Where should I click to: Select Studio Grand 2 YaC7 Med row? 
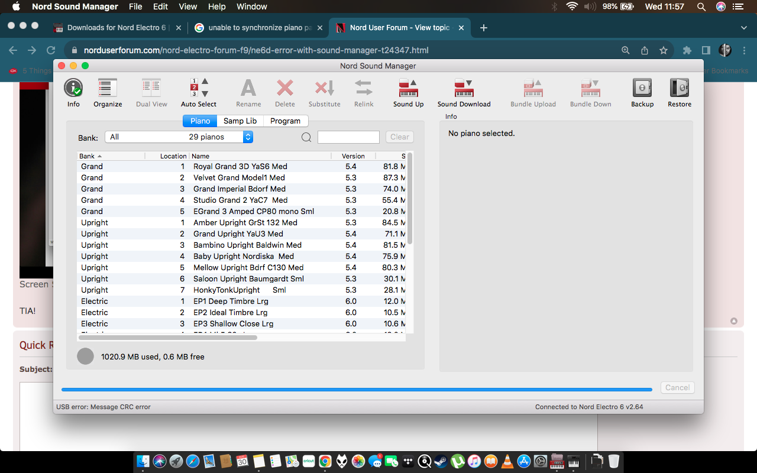click(242, 200)
